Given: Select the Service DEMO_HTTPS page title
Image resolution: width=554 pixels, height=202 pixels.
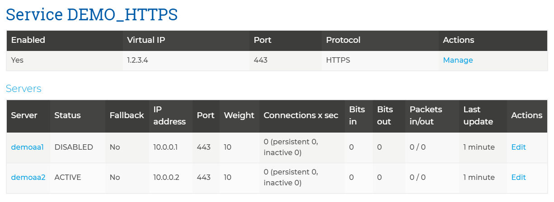Looking at the screenshot, I should coord(92,14).
